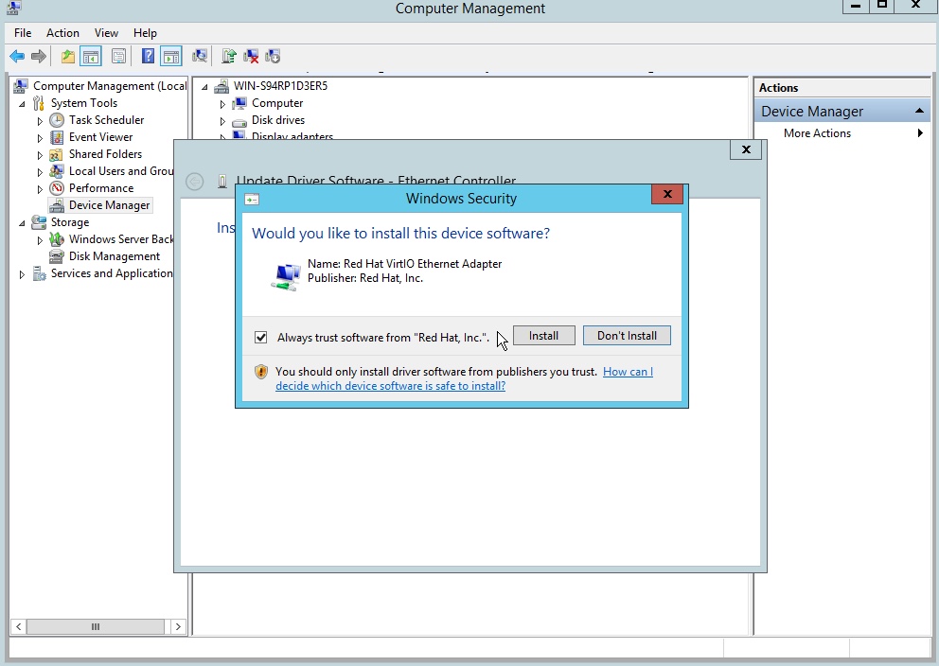The image size is (939, 666).
Task: Close the Update Driver Software window
Action: 746,149
